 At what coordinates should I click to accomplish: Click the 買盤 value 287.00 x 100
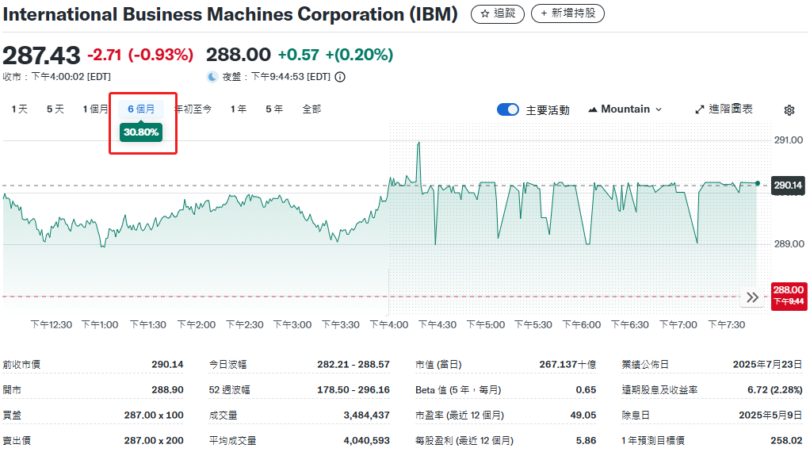click(x=154, y=415)
